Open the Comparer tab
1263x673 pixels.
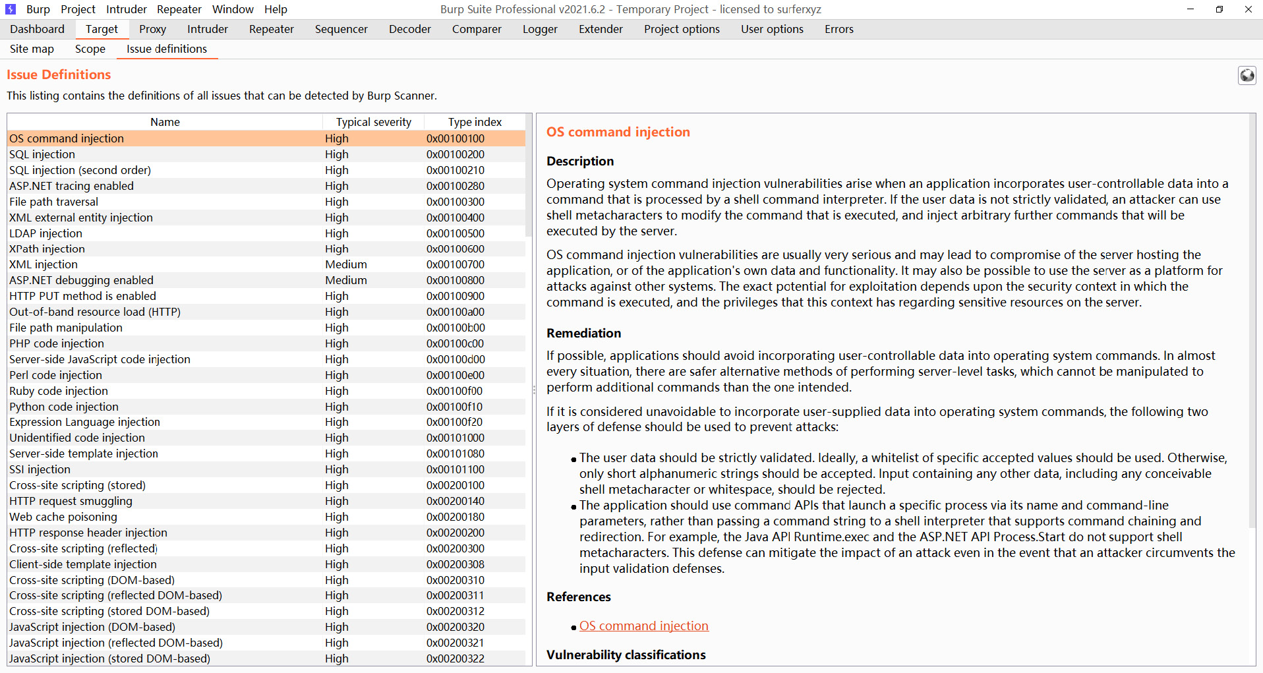pyautogui.click(x=477, y=29)
